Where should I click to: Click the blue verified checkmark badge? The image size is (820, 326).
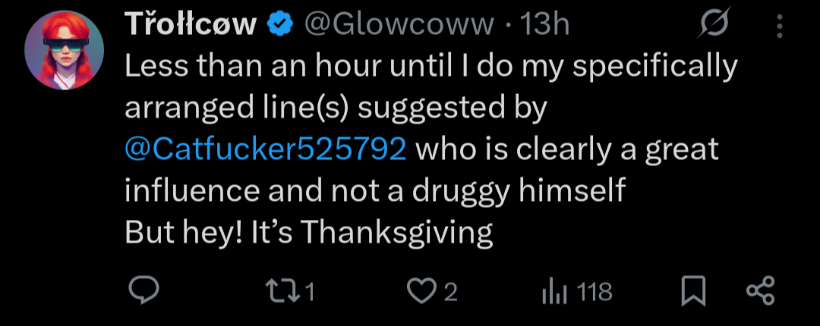pos(281,26)
